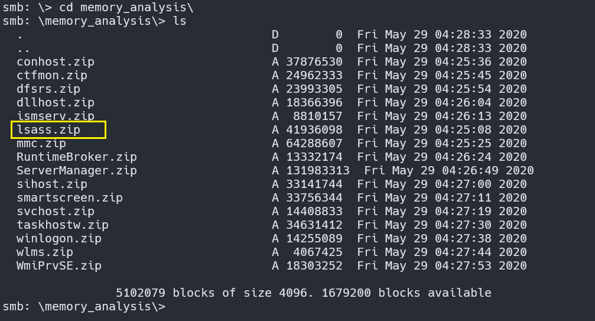This screenshot has width=595, height=321.
Task: Click the highlighted lsass.zip filename
Action: (48, 129)
